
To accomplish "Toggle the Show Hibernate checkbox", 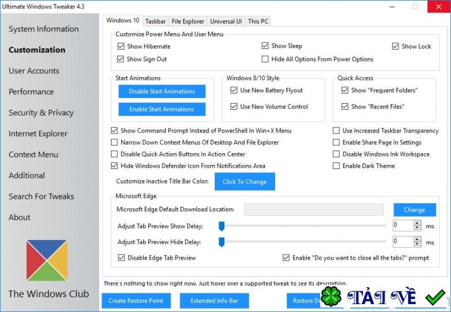I will pos(121,46).
